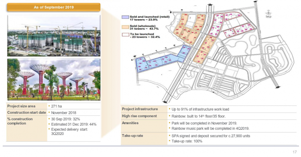Select '30 Sep 2019: 32%' bullet

click(x=65, y=119)
